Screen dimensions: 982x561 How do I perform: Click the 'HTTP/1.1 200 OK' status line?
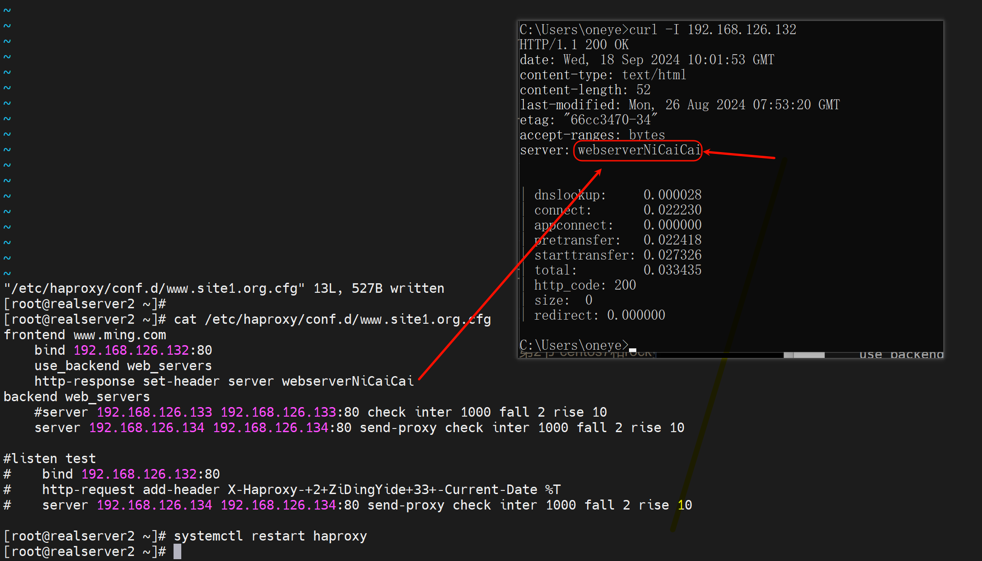[x=574, y=45]
